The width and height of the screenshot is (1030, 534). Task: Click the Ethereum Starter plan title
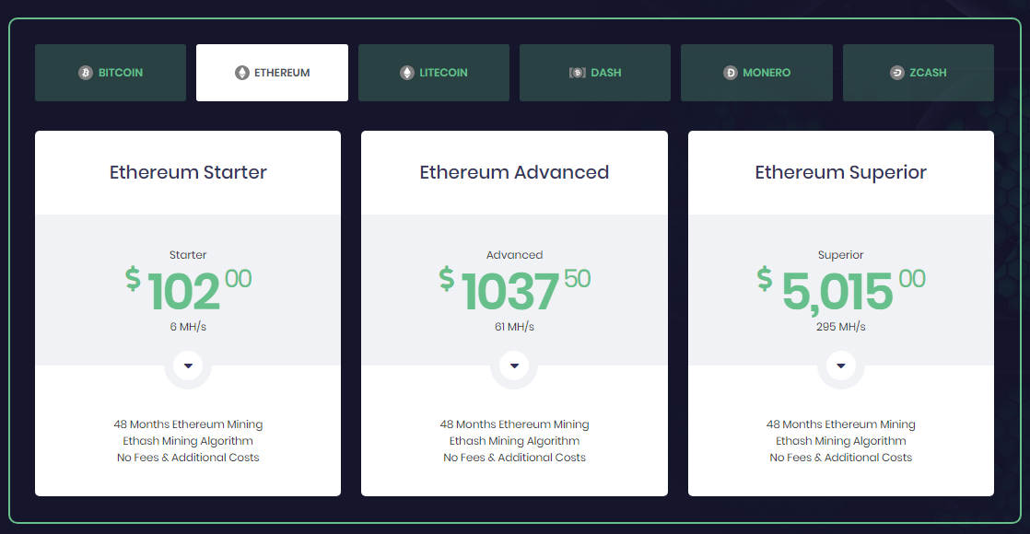(188, 172)
